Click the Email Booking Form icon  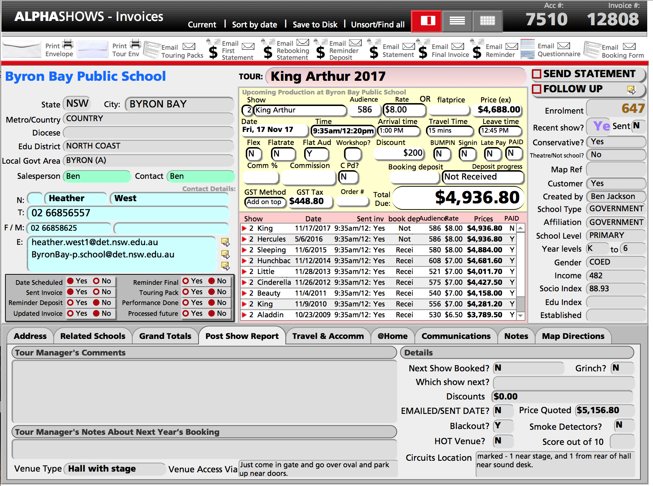coord(591,50)
